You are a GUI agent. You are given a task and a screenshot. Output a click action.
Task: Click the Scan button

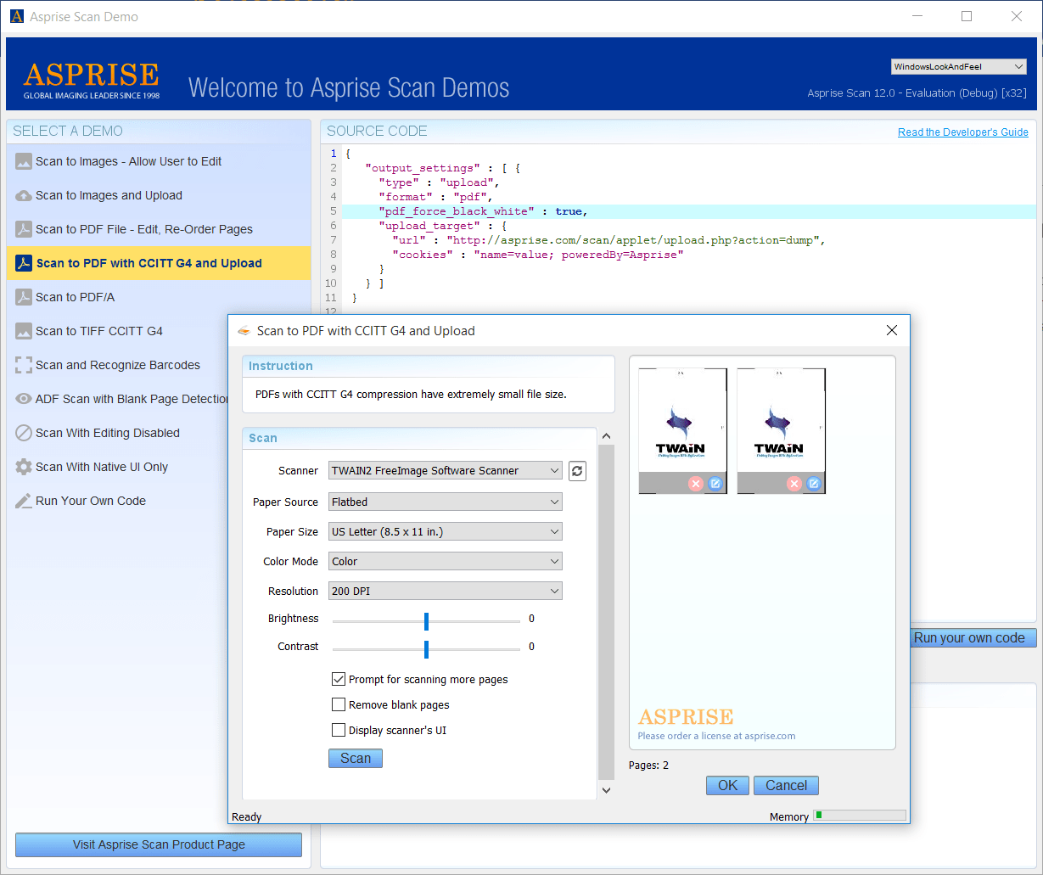(356, 758)
